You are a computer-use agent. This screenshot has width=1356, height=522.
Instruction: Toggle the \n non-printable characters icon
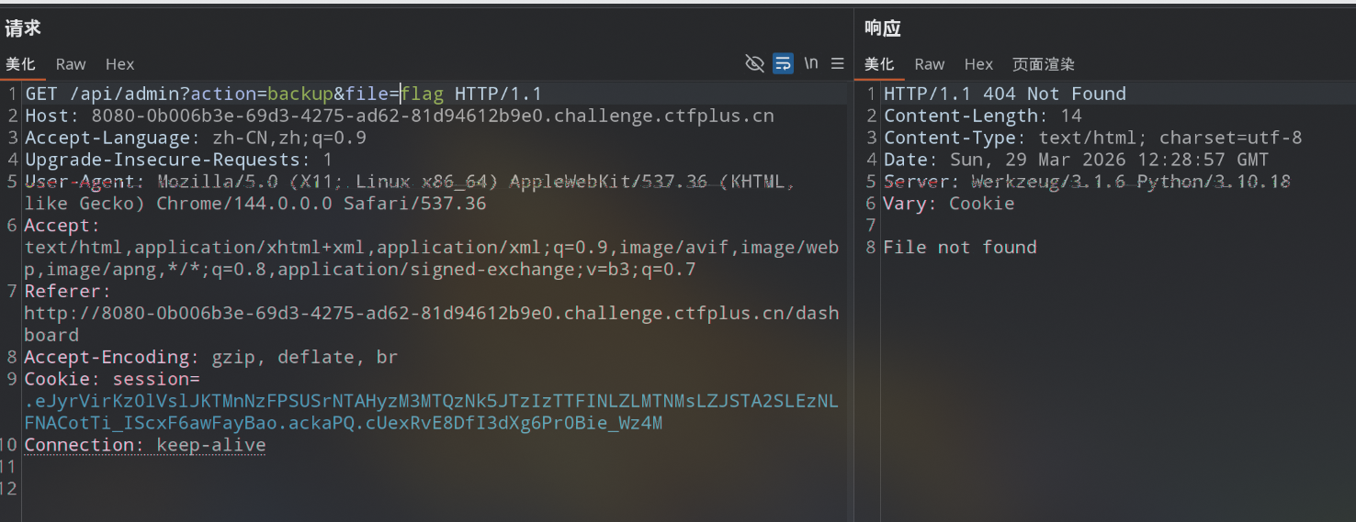[x=810, y=63]
